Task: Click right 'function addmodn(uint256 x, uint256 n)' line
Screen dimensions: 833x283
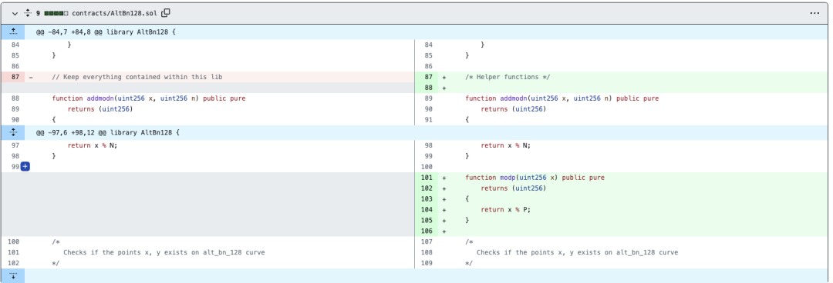Action: point(562,98)
